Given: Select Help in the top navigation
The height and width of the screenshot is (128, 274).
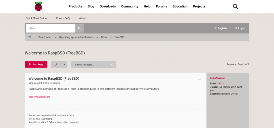Looking at the screenshot, I should [147, 6].
